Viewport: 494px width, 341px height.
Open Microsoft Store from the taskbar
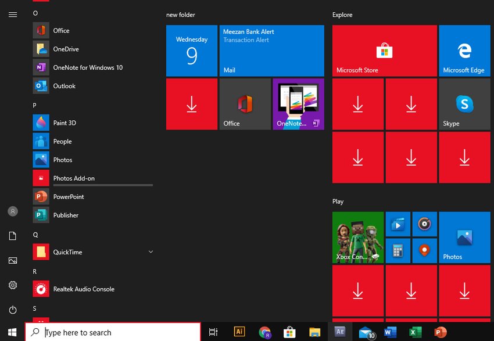289,332
